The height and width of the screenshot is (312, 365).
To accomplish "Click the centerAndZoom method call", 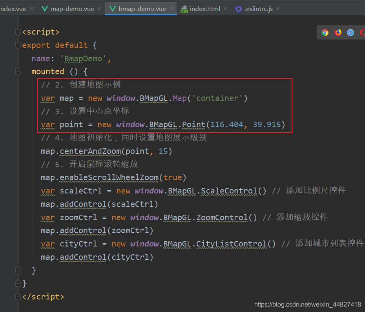I will point(90,151).
